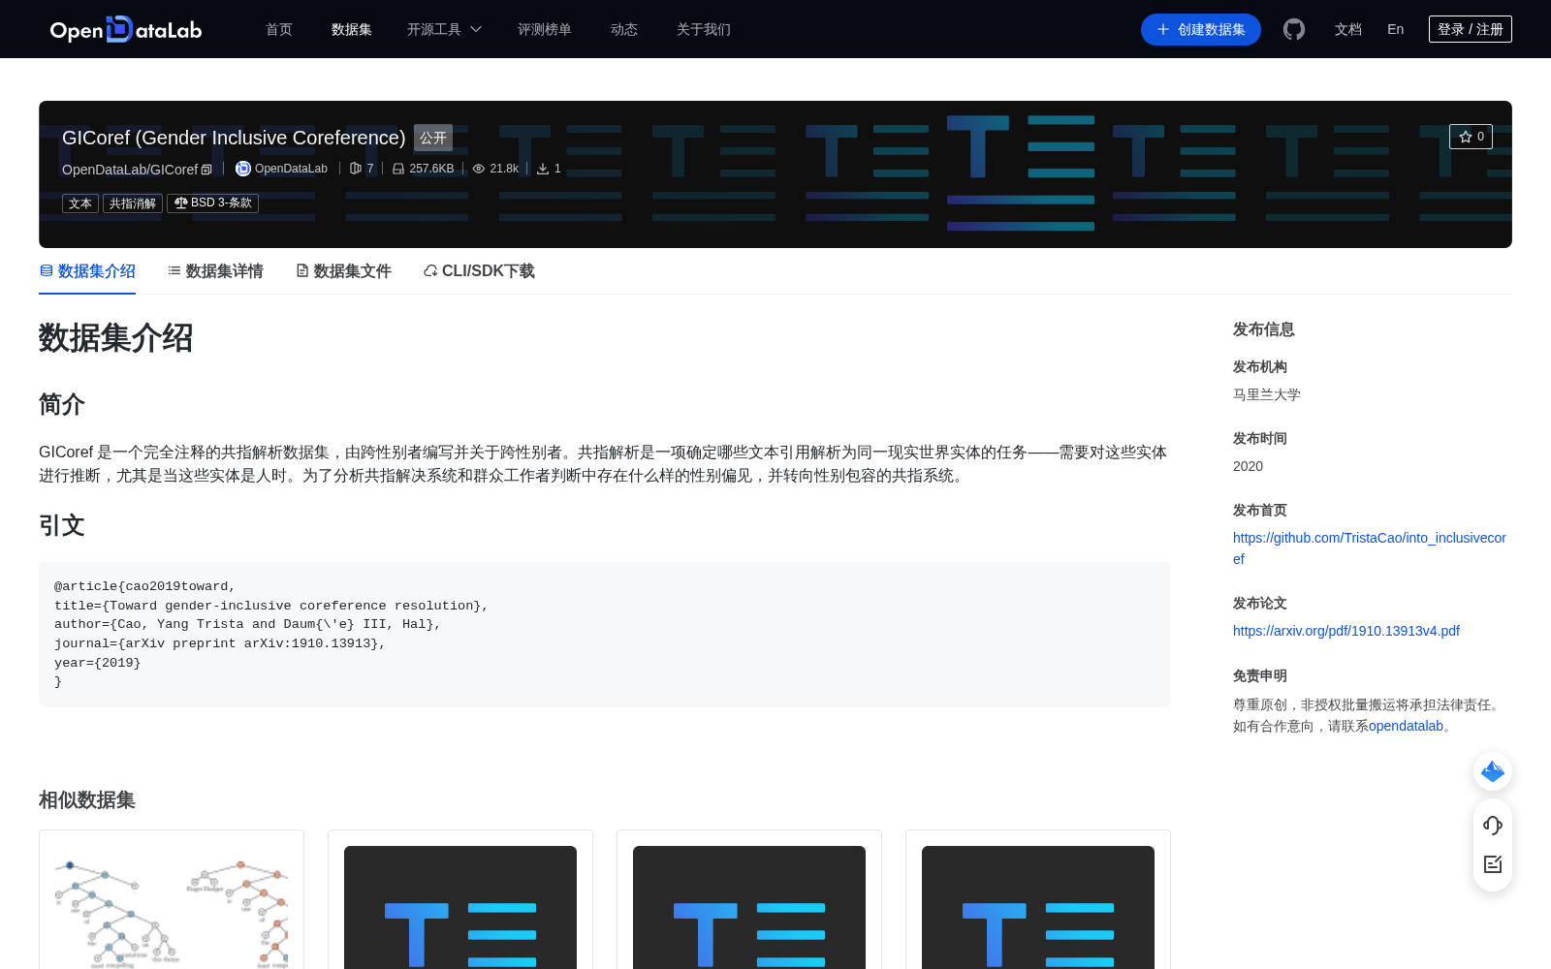1551x969 pixels.
Task: Click the views eye icon by 21.8k
Action: click(x=478, y=169)
